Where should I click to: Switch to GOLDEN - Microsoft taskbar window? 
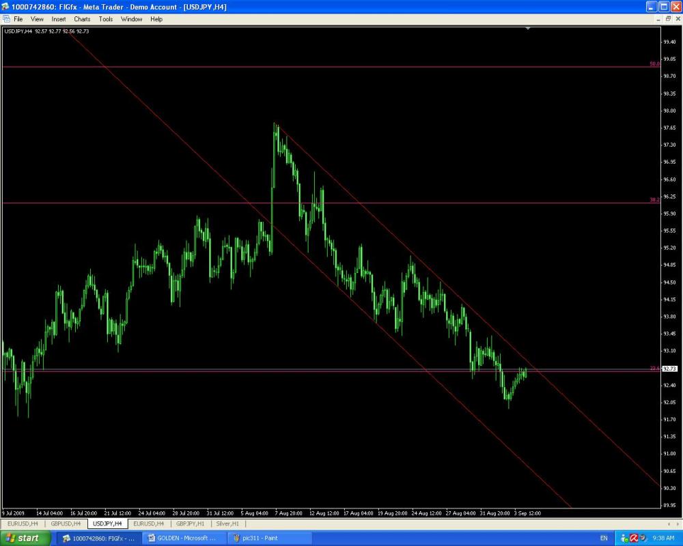tap(184, 538)
